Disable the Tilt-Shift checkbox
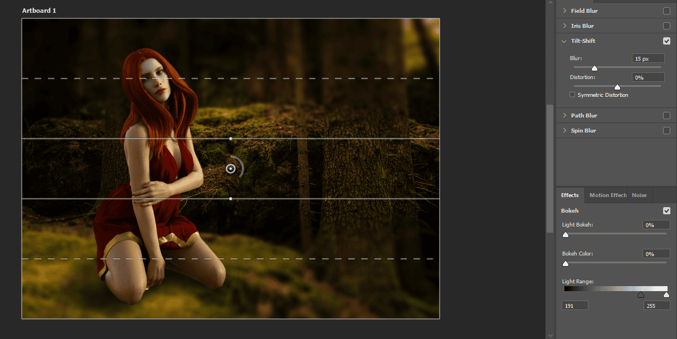The height and width of the screenshot is (339, 677). click(666, 41)
